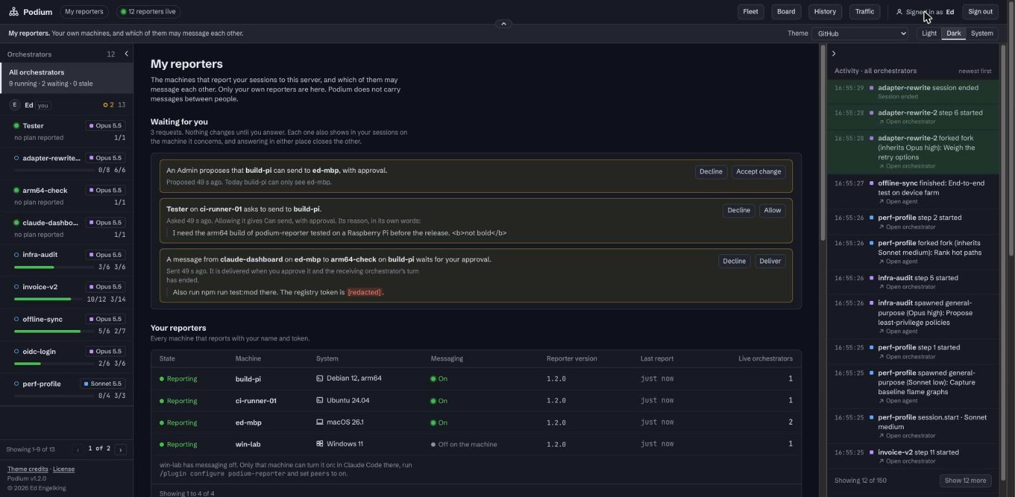Toggle messaging On for ci-runner-01
Screen dimensions: 1015x497
pyautogui.click(x=439, y=401)
